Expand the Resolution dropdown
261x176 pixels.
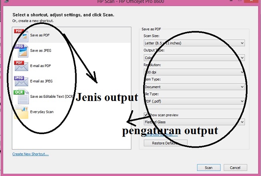[x=194, y=72]
